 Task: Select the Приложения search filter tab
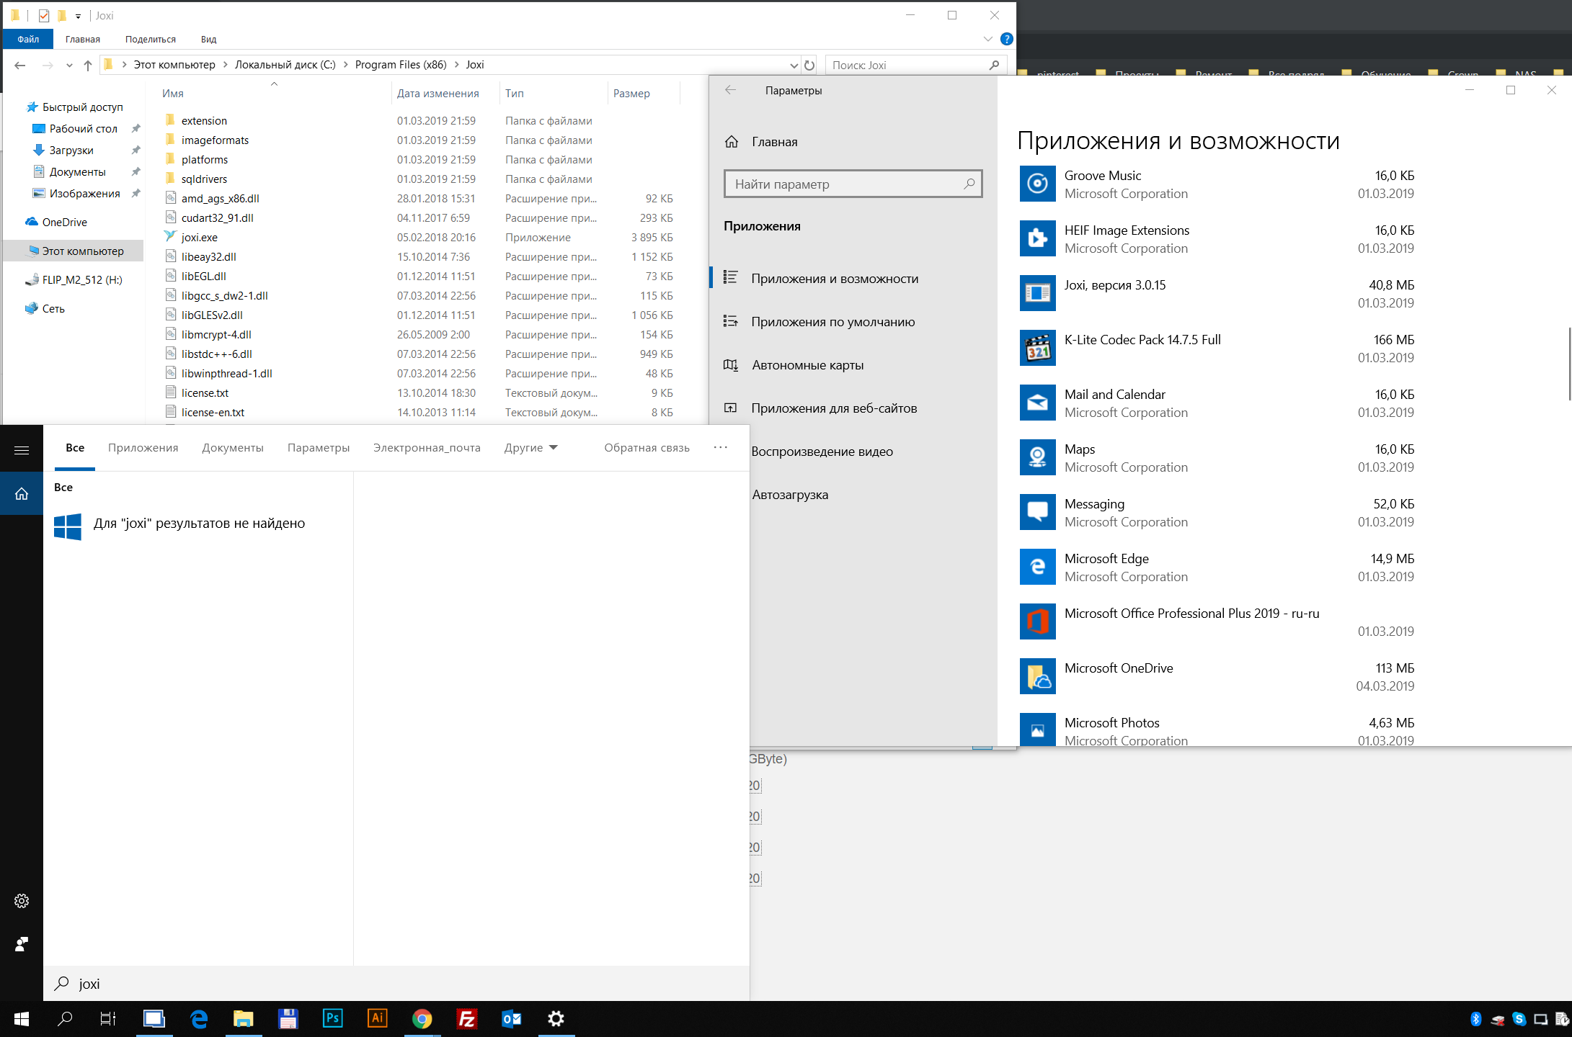[x=143, y=447]
